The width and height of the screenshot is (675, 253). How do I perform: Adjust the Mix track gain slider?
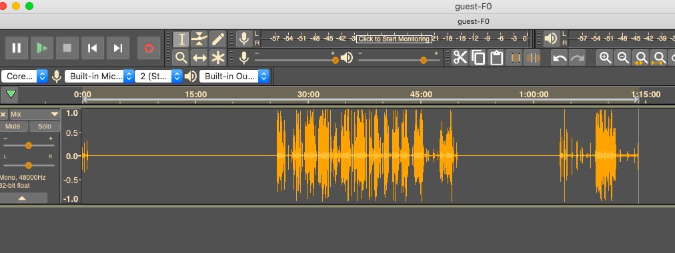point(29,146)
